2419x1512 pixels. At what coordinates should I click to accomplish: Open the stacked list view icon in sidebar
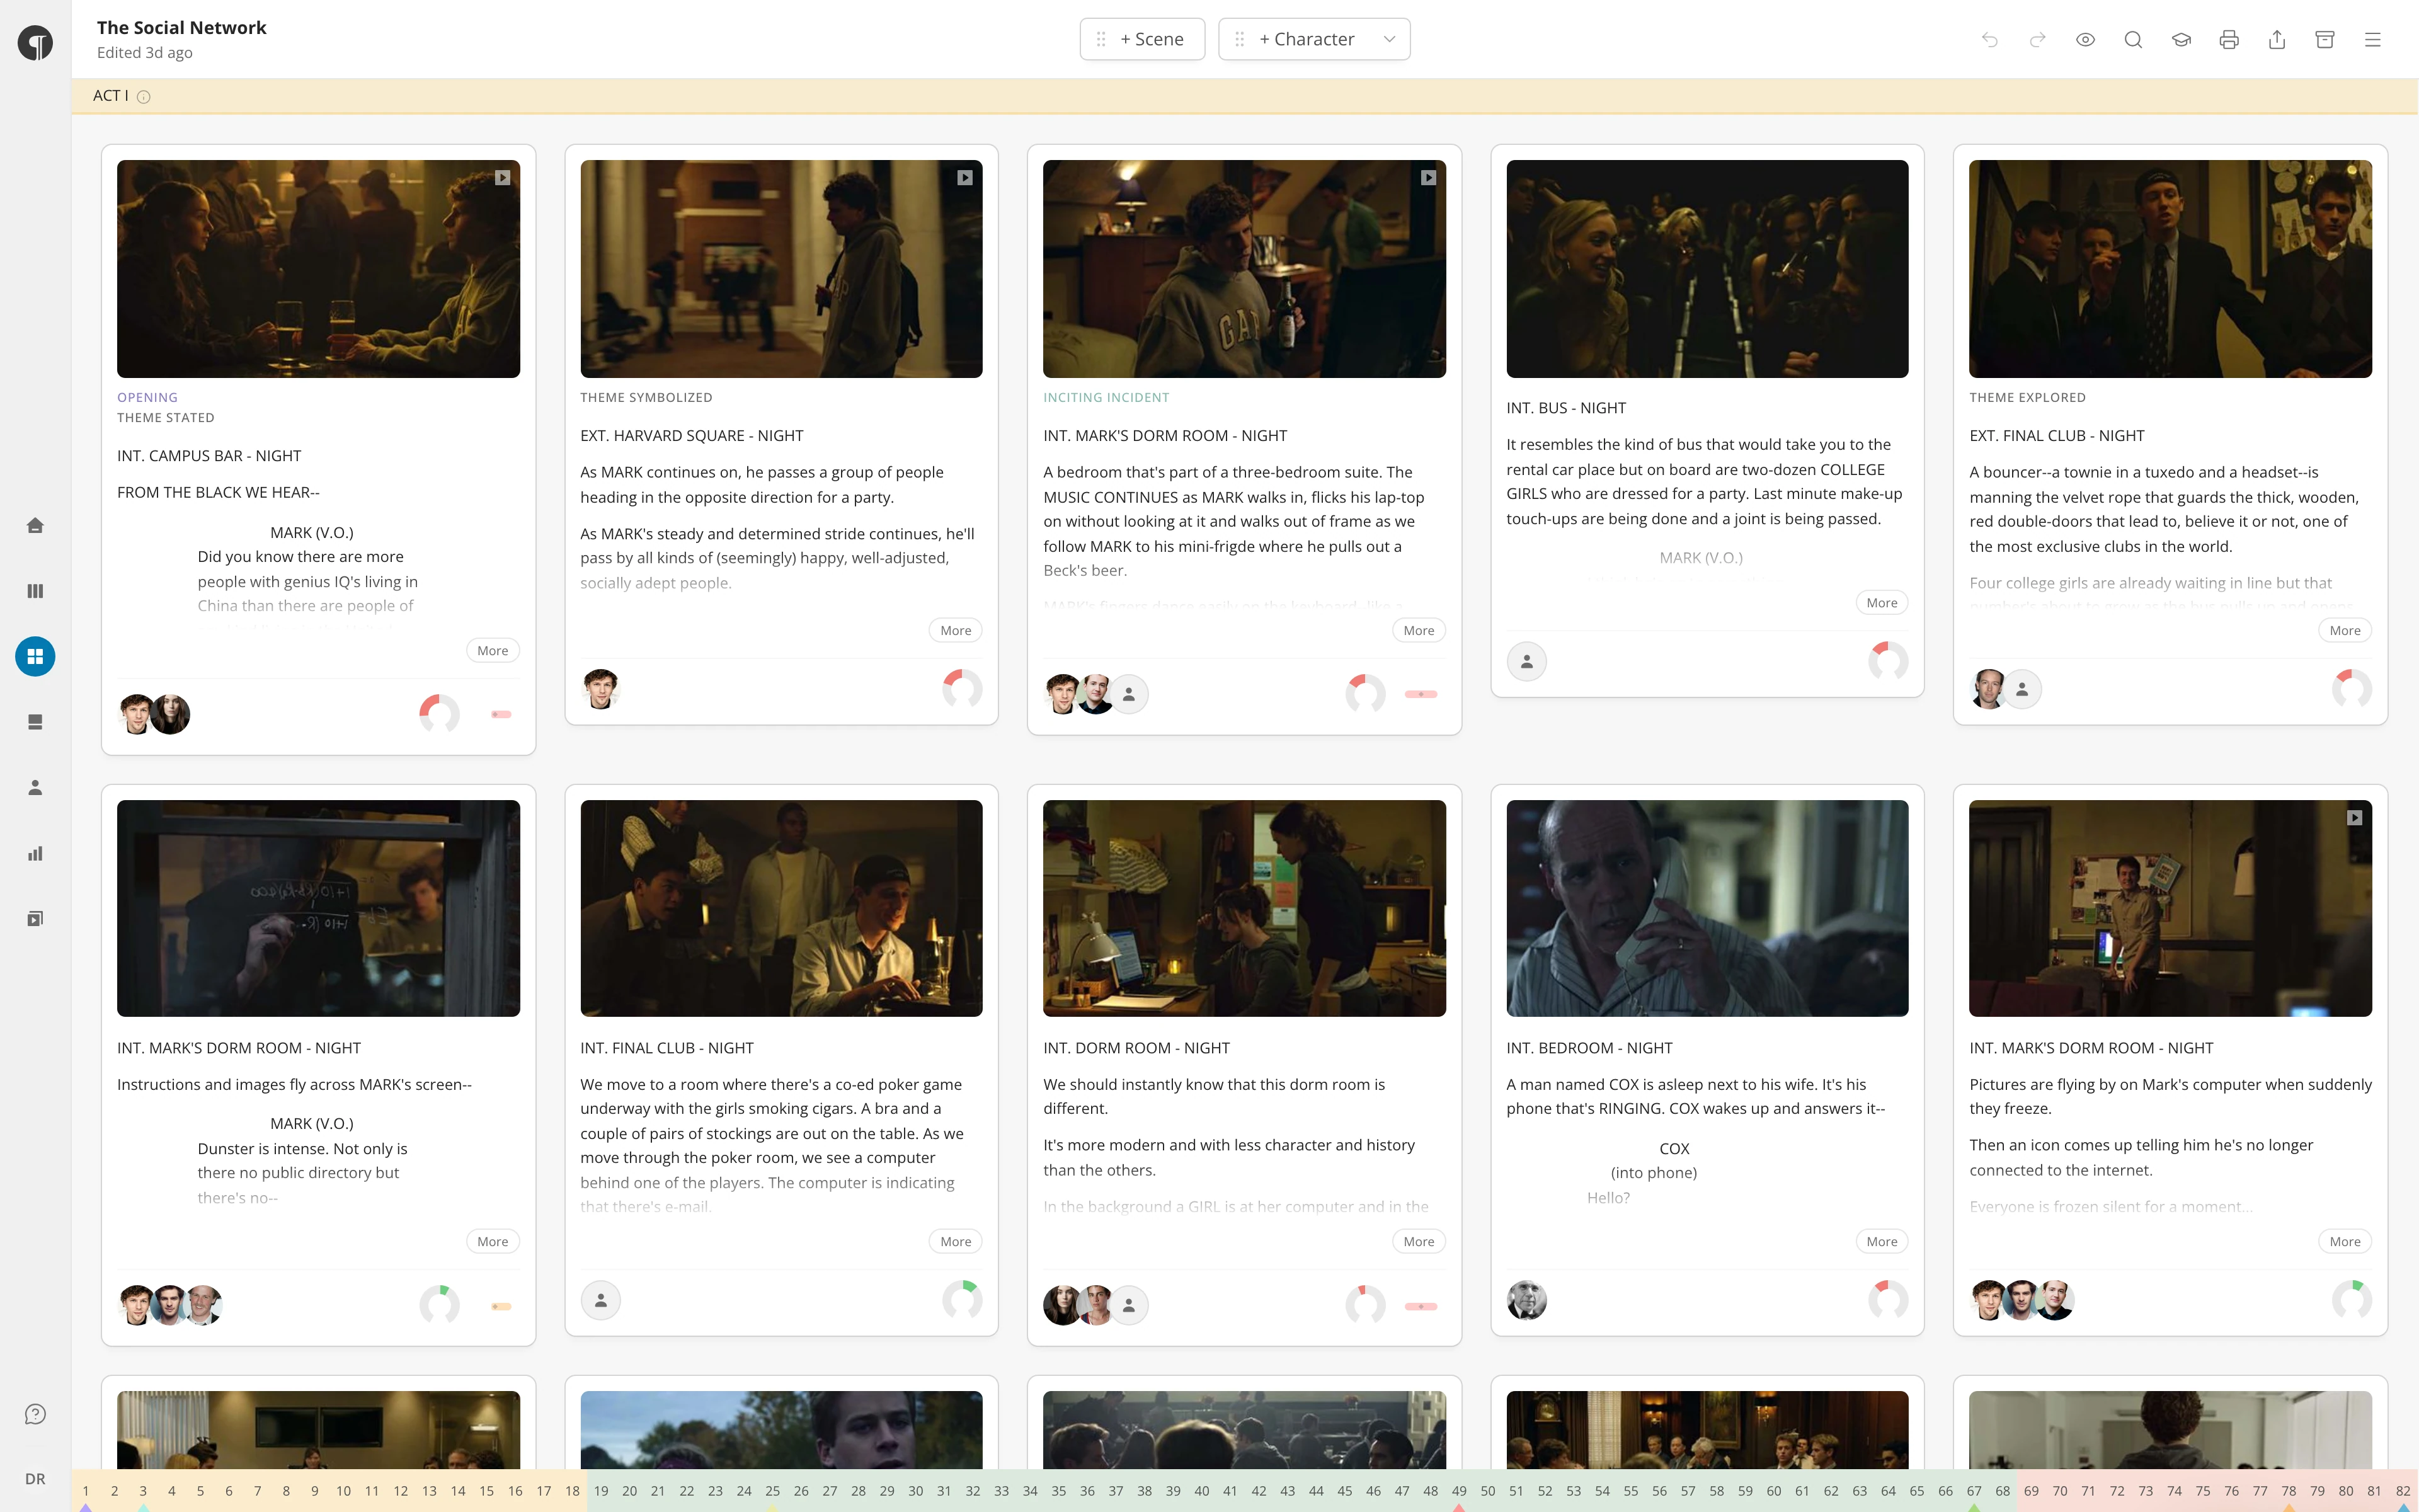tap(35, 722)
